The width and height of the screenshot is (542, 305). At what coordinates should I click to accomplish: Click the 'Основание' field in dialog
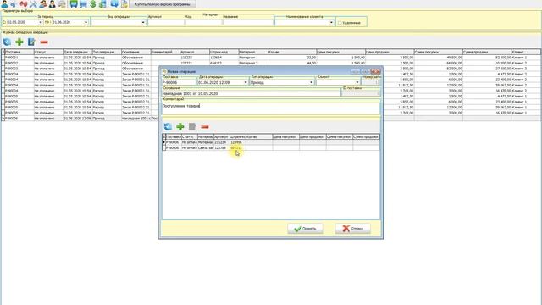[x=251, y=94]
